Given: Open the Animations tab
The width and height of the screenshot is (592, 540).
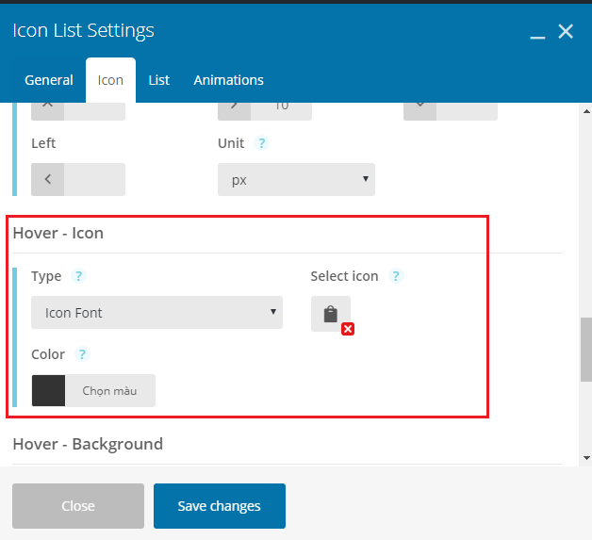Looking at the screenshot, I should pos(228,80).
